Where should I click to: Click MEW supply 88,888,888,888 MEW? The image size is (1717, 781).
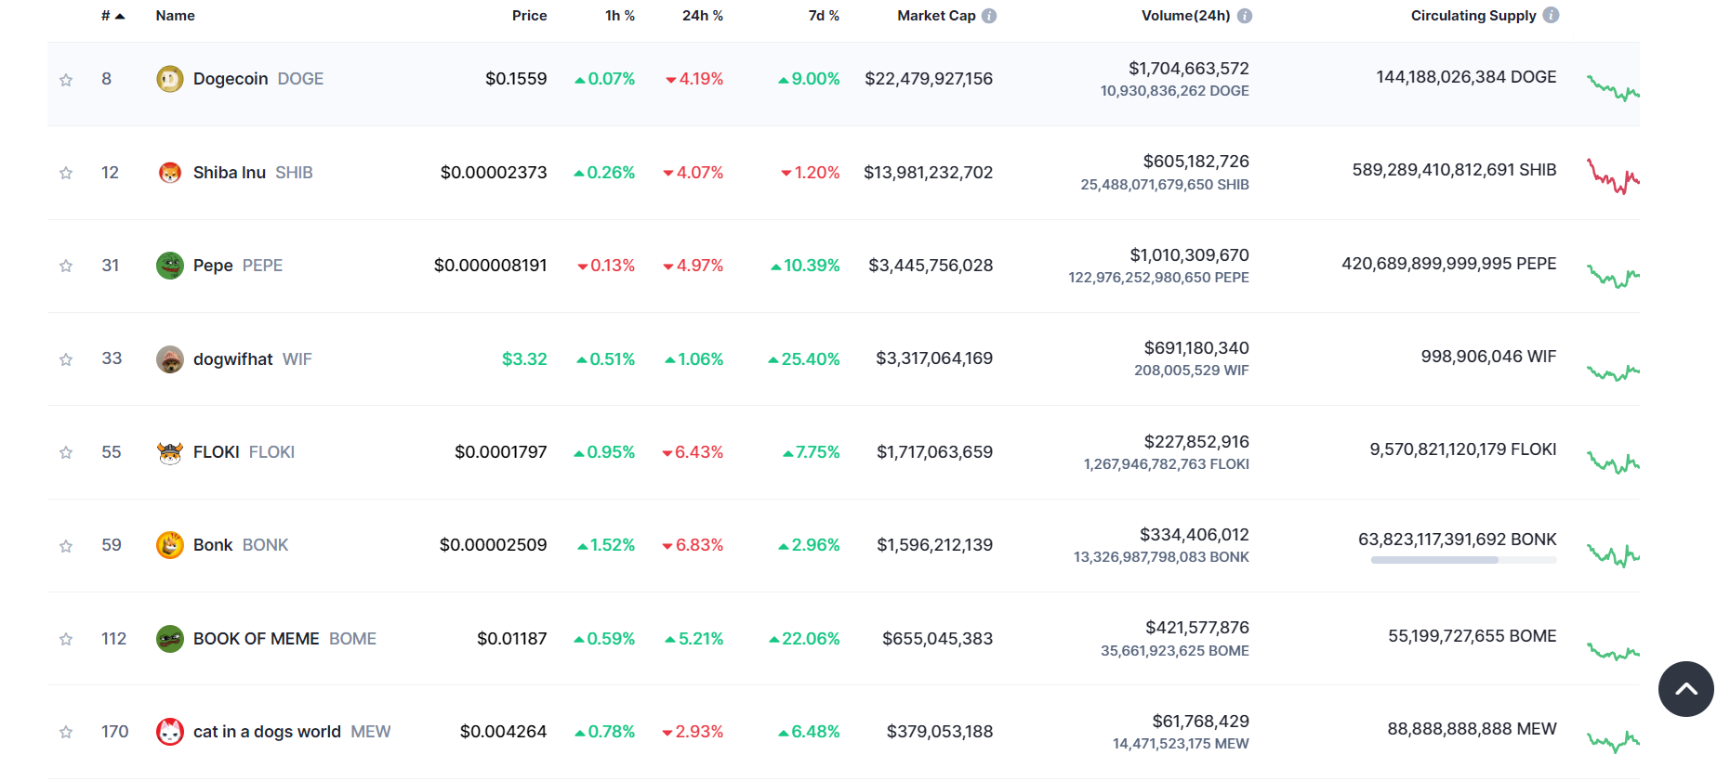coord(1472,729)
